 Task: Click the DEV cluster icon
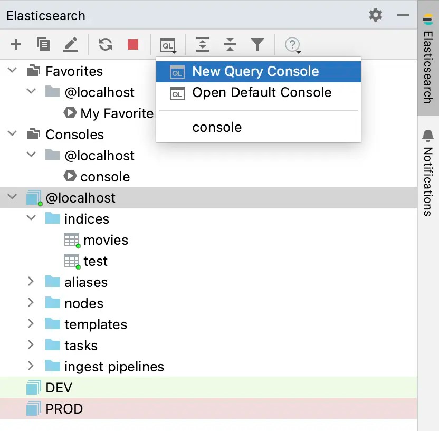(x=34, y=387)
